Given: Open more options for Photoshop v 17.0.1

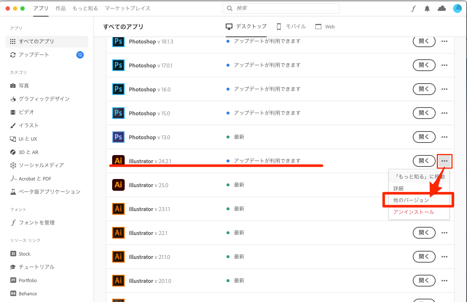Looking at the screenshot, I should (444, 65).
